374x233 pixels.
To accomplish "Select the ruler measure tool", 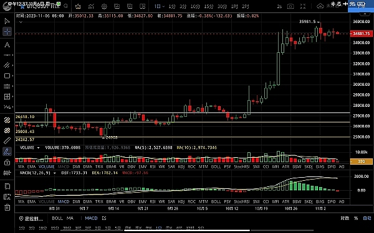I will [x=7, y=141].
